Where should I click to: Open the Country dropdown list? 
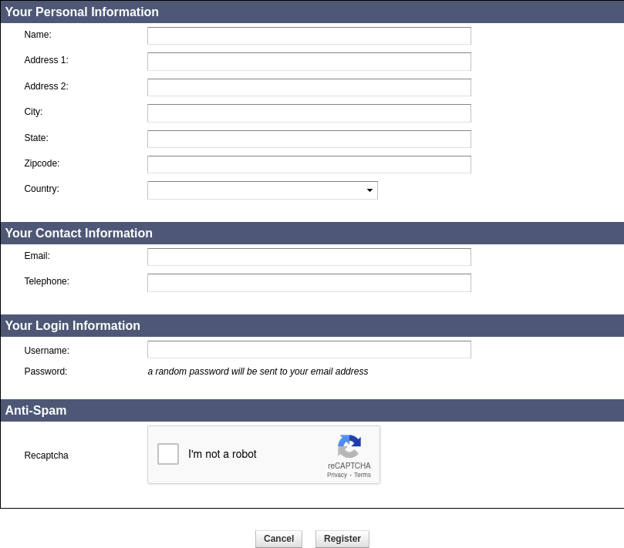tap(262, 190)
